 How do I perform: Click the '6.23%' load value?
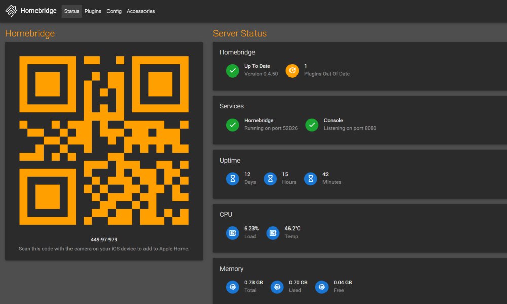coord(251,229)
